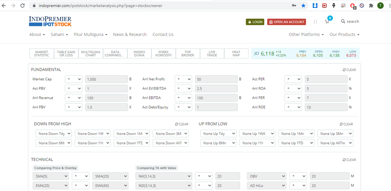Open the Contact Us link
The height and width of the screenshot is (191, 391).
pyautogui.click(x=163, y=35)
